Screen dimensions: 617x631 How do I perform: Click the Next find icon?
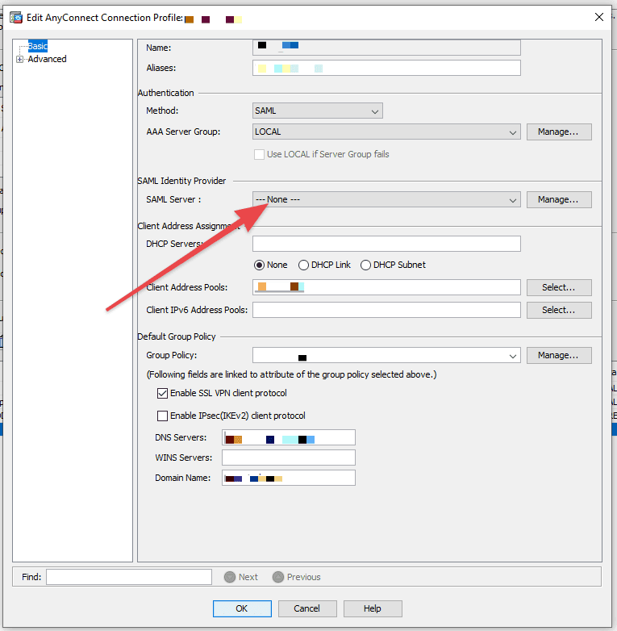click(230, 577)
